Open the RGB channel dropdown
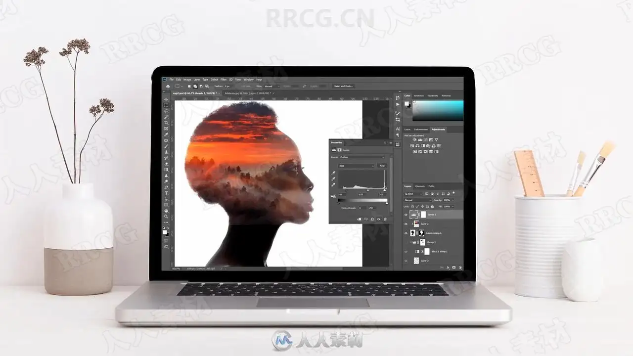The width and height of the screenshot is (633, 356). click(357, 166)
